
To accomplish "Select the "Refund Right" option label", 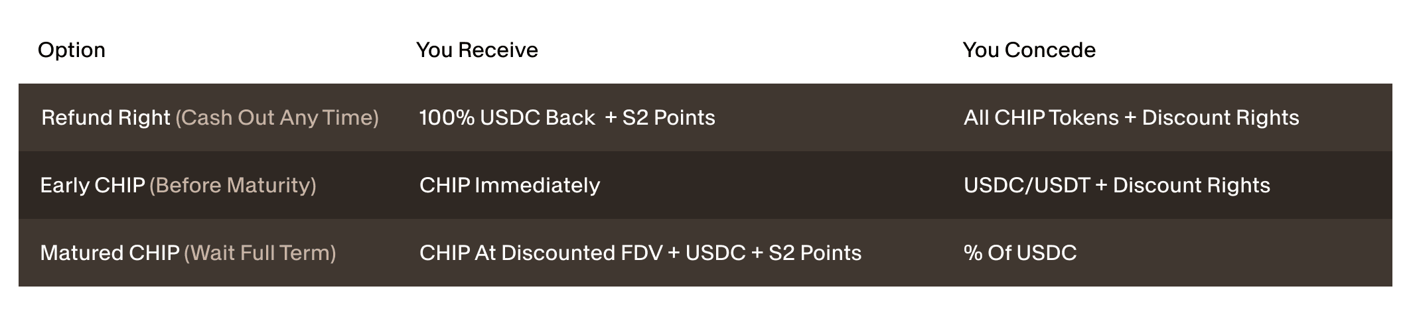I will [106, 118].
